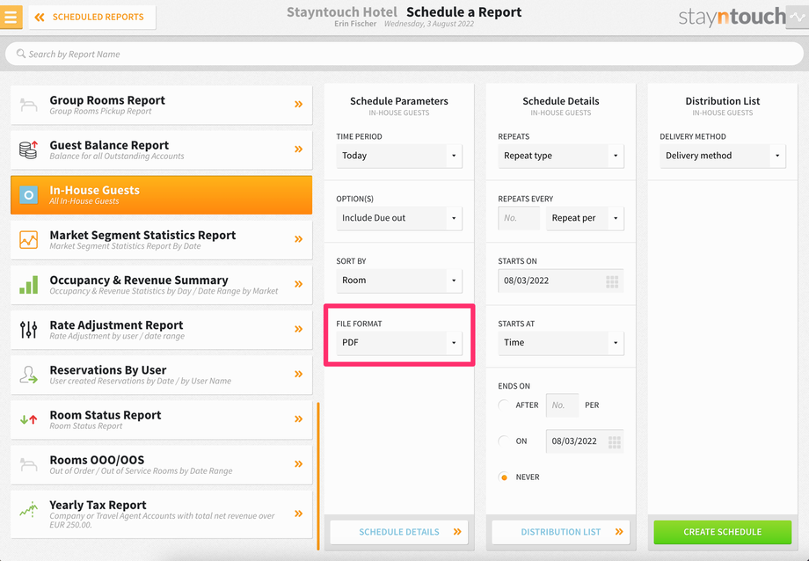The height and width of the screenshot is (561, 809).
Task: Select the Reservations By User item
Action: click(x=161, y=375)
